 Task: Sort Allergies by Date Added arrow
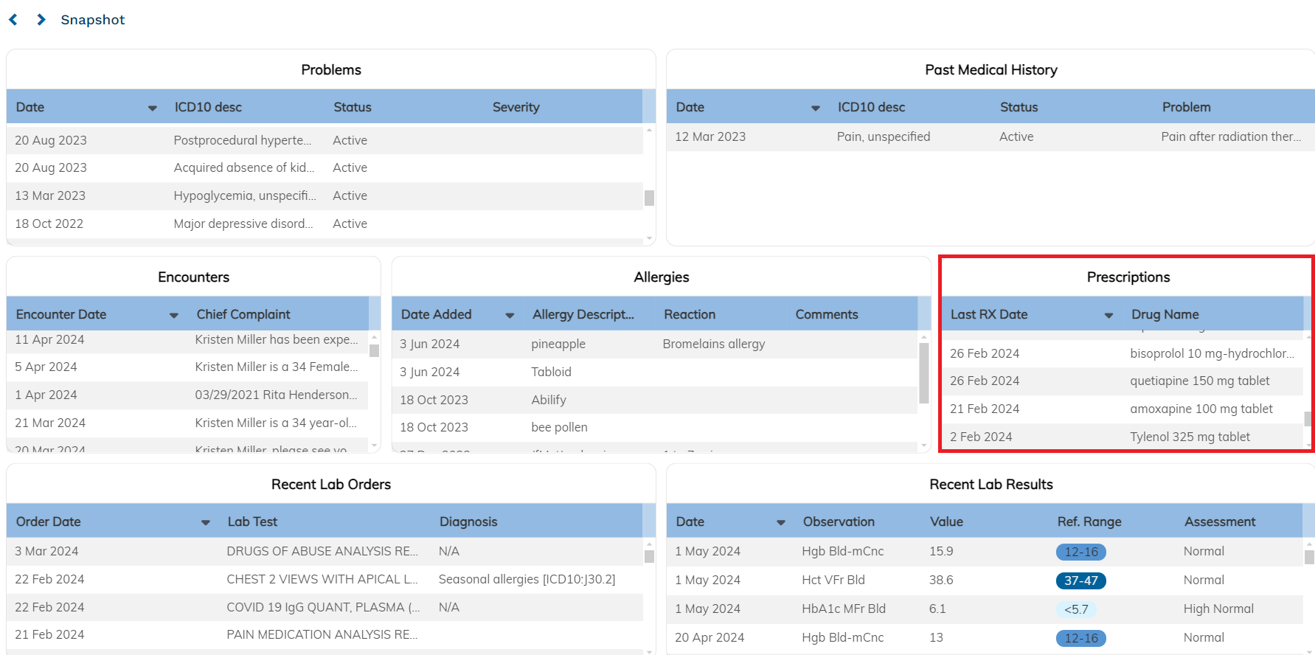[x=510, y=316]
